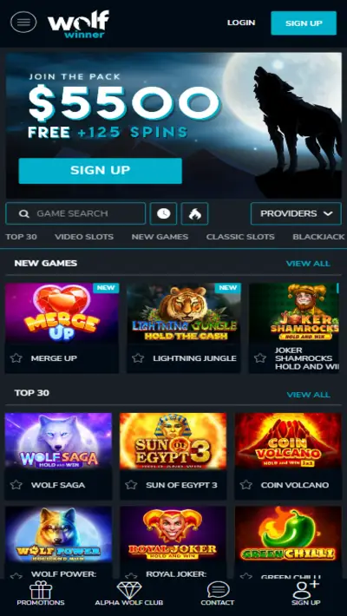This screenshot has width=347, height=616.
Task: Select the Video Slots category tab
Action: [84, 237]
